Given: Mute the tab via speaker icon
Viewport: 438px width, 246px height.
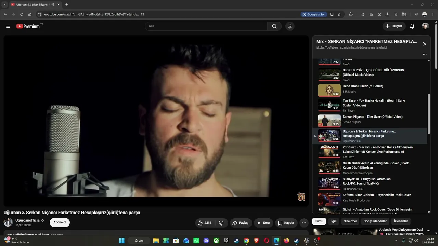Looking at the screenshot, I should [x=53, y=5].
